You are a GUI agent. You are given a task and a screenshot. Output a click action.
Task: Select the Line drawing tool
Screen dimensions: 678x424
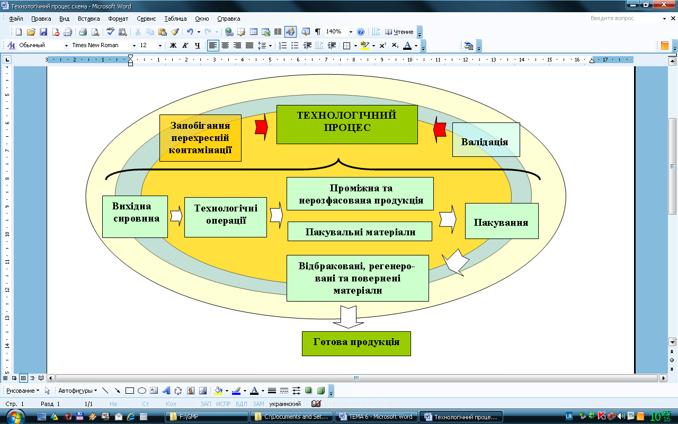point(105,391)
